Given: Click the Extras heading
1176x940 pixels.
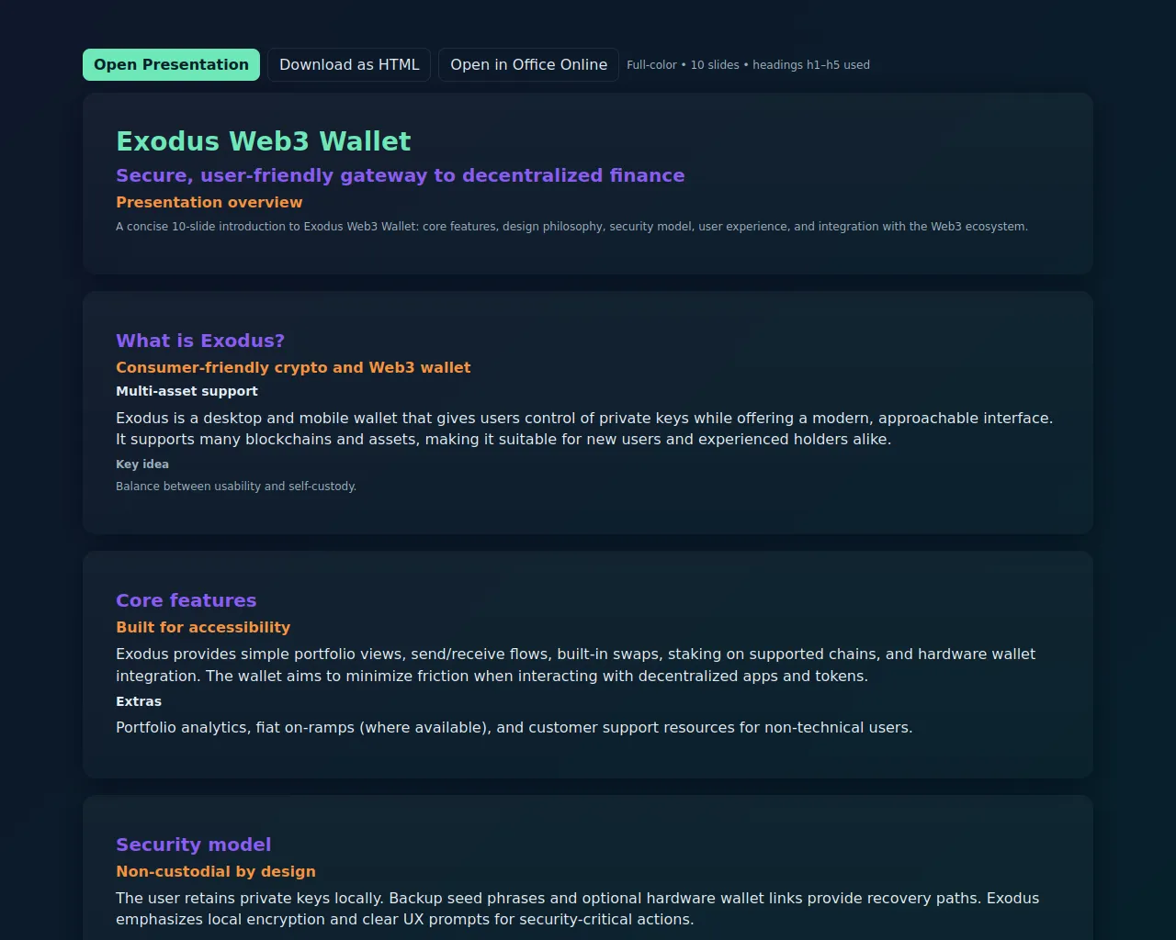Looking at the screenshot, I should pos(139,701).
